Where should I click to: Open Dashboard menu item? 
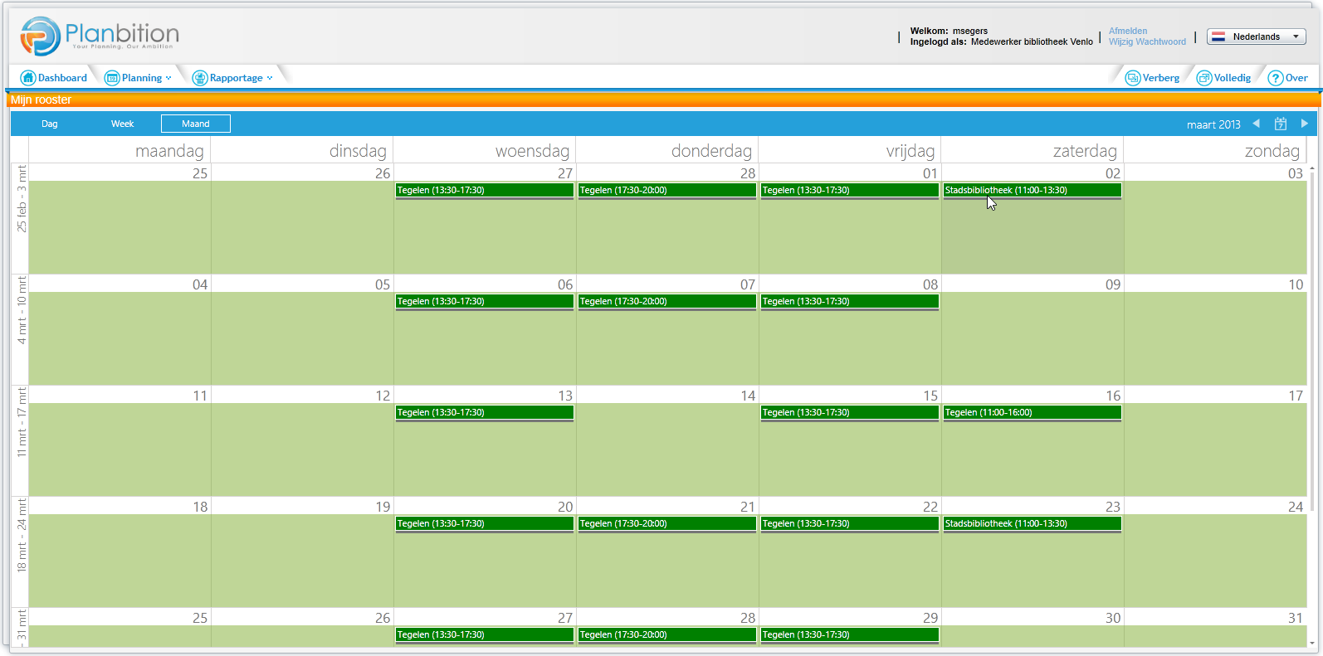click(62, 78)
